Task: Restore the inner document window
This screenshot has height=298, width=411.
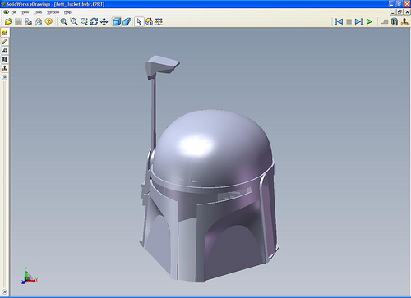Action: (400, 12)
